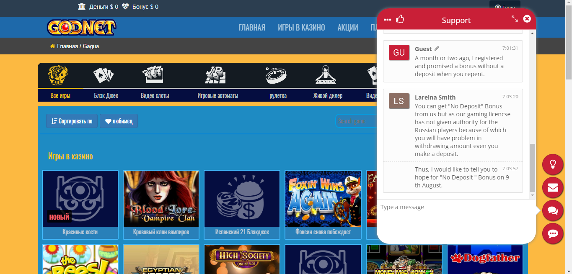This screenshot has height=274, width=572.
Task: Select the Video slots 777 icon
Action: click(153, 75)
